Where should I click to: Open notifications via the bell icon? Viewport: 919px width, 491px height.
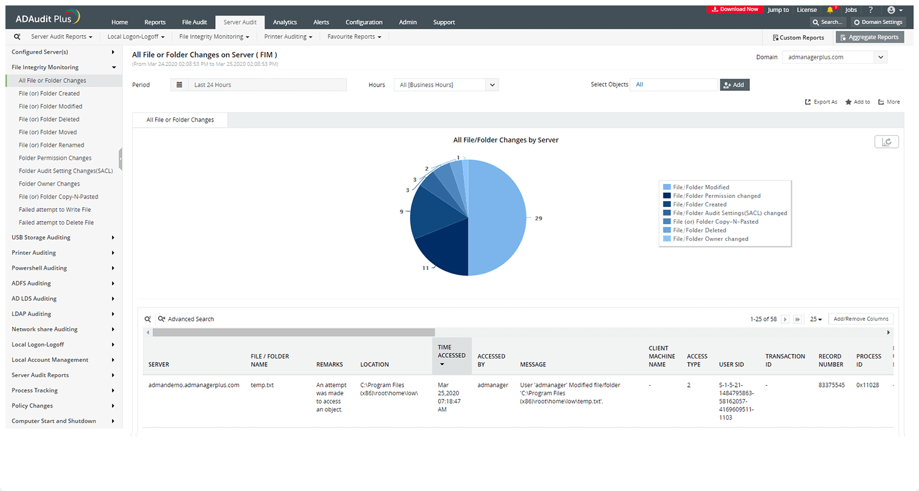[829, 10]
